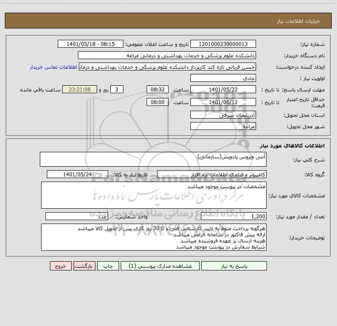The height and width of the screenshot is (326, 337).
Task: Click buyer organization name field دانشکده علوم پزشکی
Action: click(x=167, y=55)
